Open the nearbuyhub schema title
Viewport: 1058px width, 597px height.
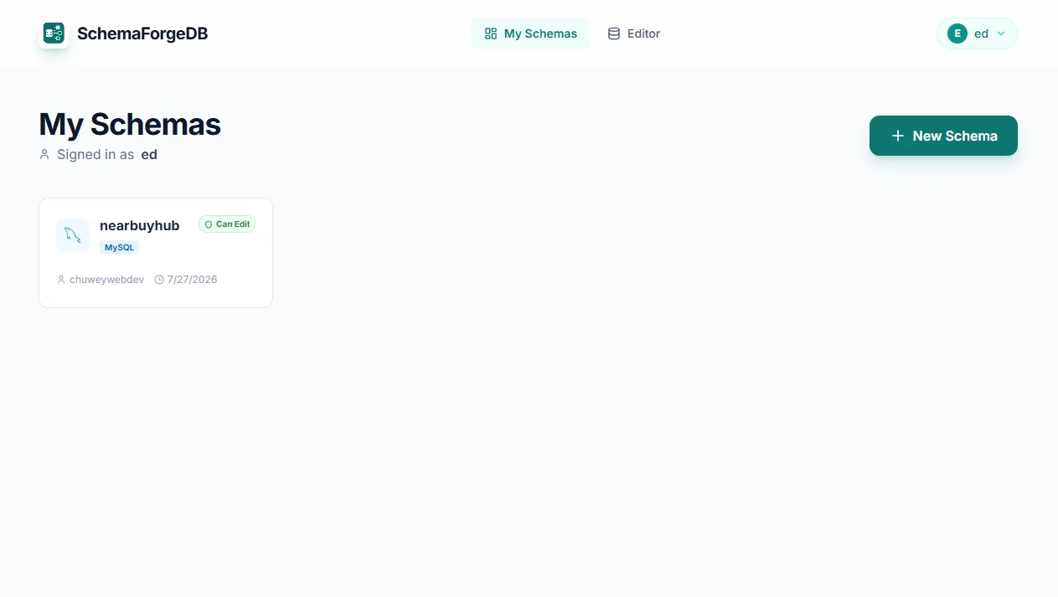click(139, 225)
